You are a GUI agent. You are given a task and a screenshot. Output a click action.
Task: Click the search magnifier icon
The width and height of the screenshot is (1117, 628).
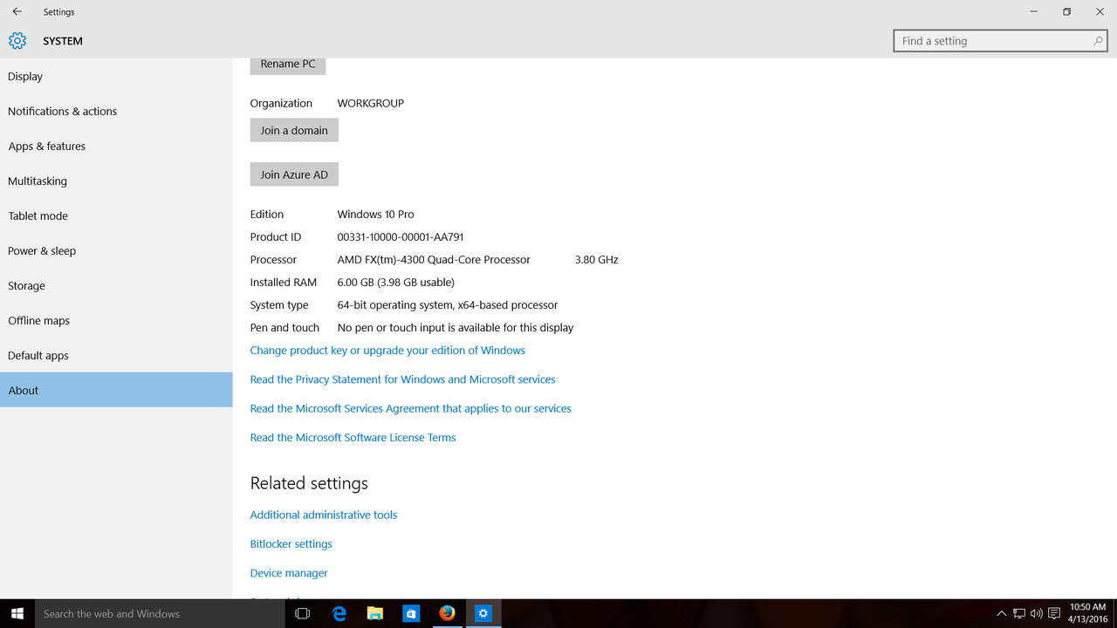click(1098, 41)
